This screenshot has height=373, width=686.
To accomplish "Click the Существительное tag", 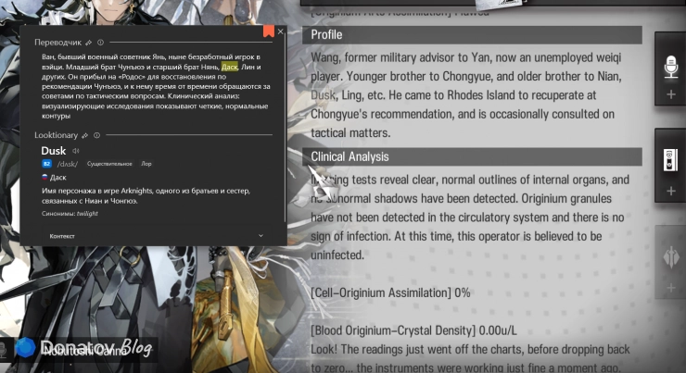I will (109, 164).
